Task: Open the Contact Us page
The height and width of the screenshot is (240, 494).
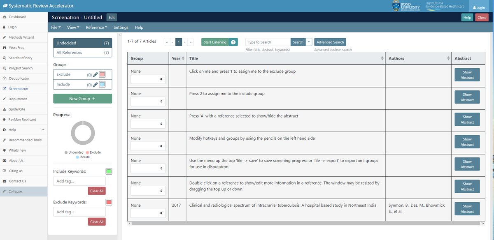Action: pyautogui.click(x=23, y=181)
